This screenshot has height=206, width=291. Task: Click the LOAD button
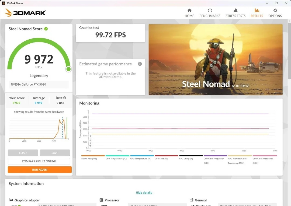[23, 153]
